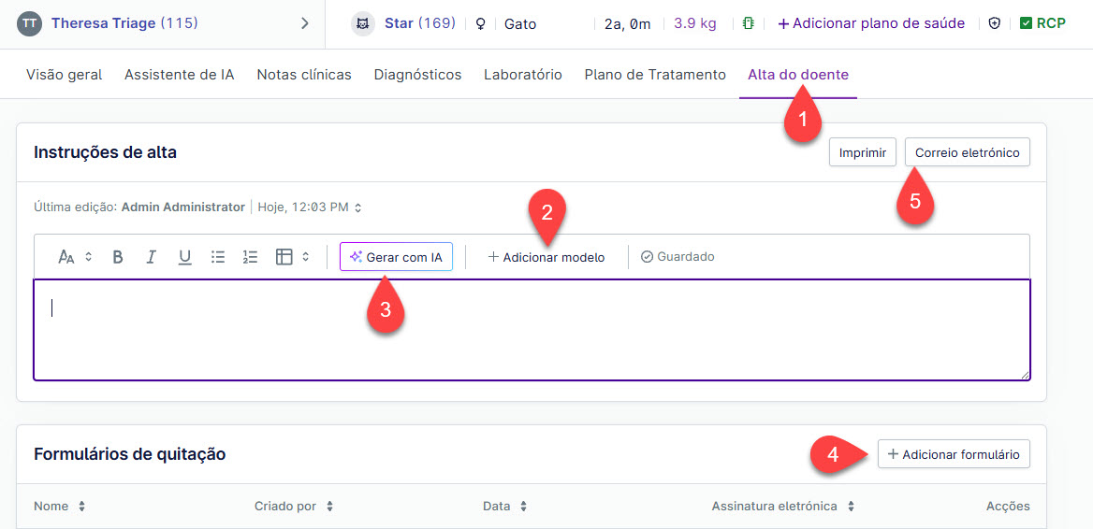
Task: Switch to the Assistente de IA tab
Action: pos(179,75)
